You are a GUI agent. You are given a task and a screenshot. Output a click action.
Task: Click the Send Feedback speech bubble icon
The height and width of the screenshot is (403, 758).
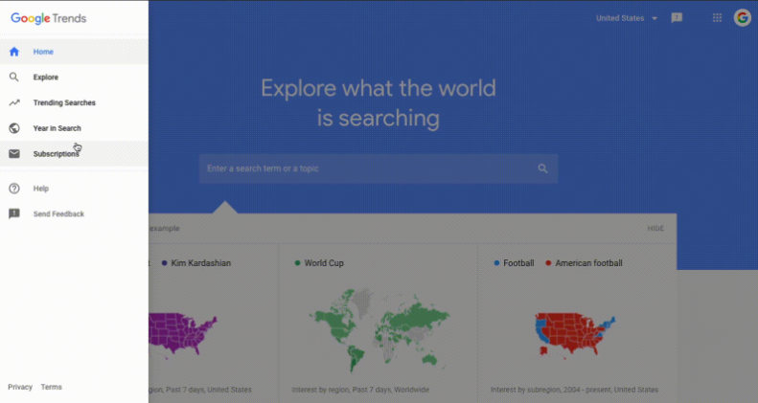tap(14, 213)
